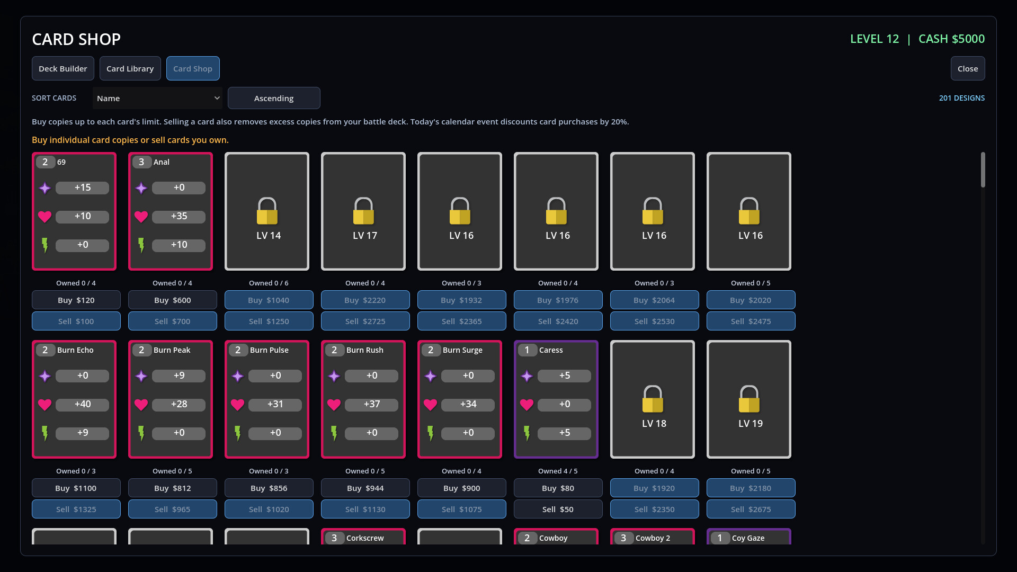Open the Sort Cards Name dropdown
The width and height of the screenshot is (1017, 572).
point(158,98)
